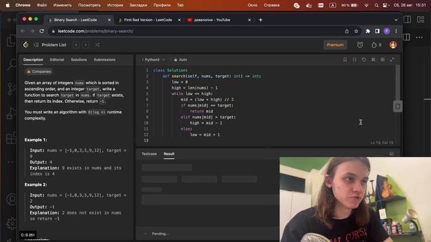Click the editor bookmark icon

coord(345,60)
